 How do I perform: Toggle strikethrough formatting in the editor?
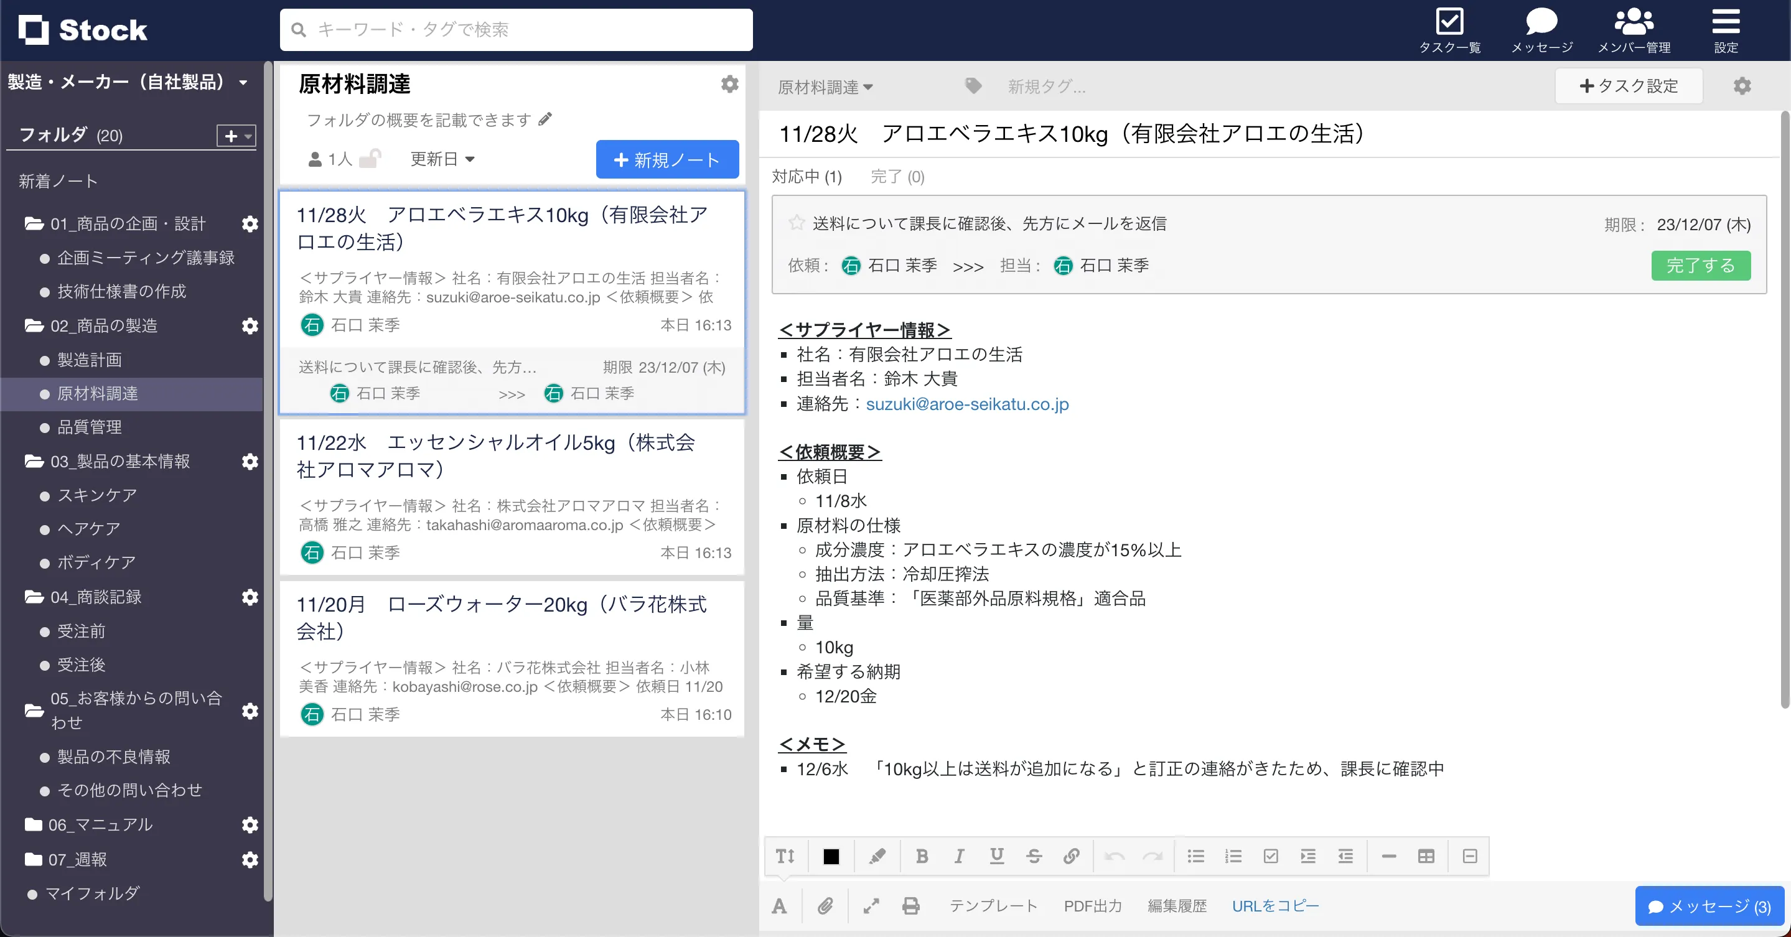tap(1034, 855)
